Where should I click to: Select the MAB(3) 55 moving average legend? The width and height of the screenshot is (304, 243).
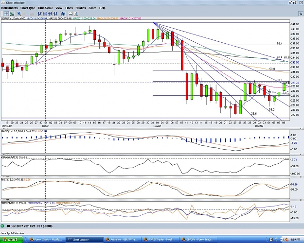click(107, 18)
